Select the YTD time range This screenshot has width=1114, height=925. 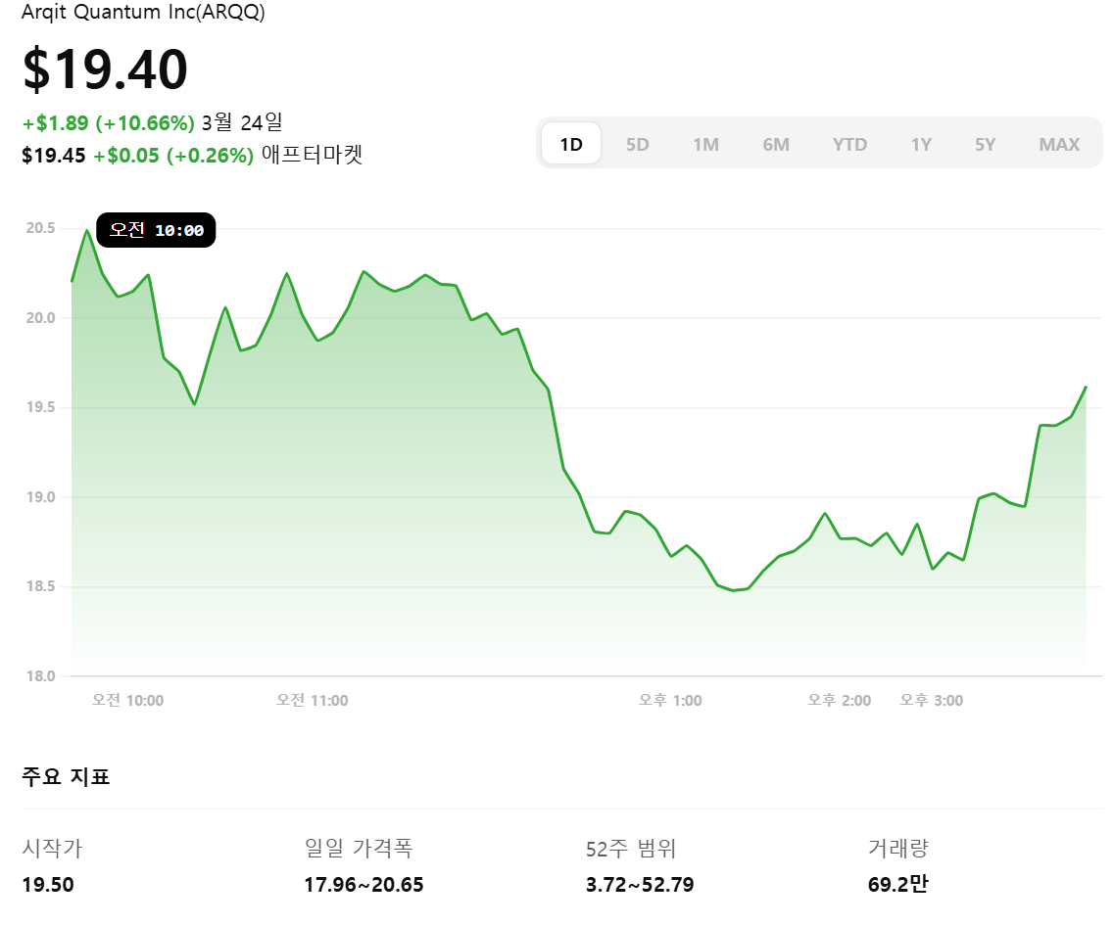pos(849,143)
